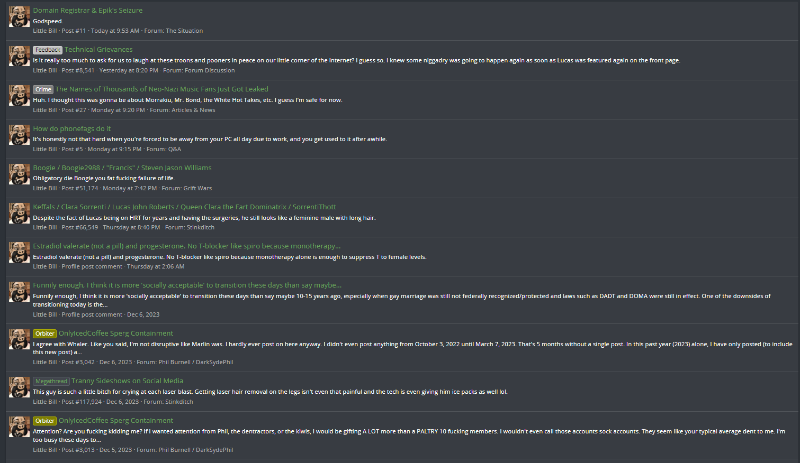Open the Boogie2988 Steven Jason Williams thread
Viewport: 800px width, 463px height.
tap(122, 168)
